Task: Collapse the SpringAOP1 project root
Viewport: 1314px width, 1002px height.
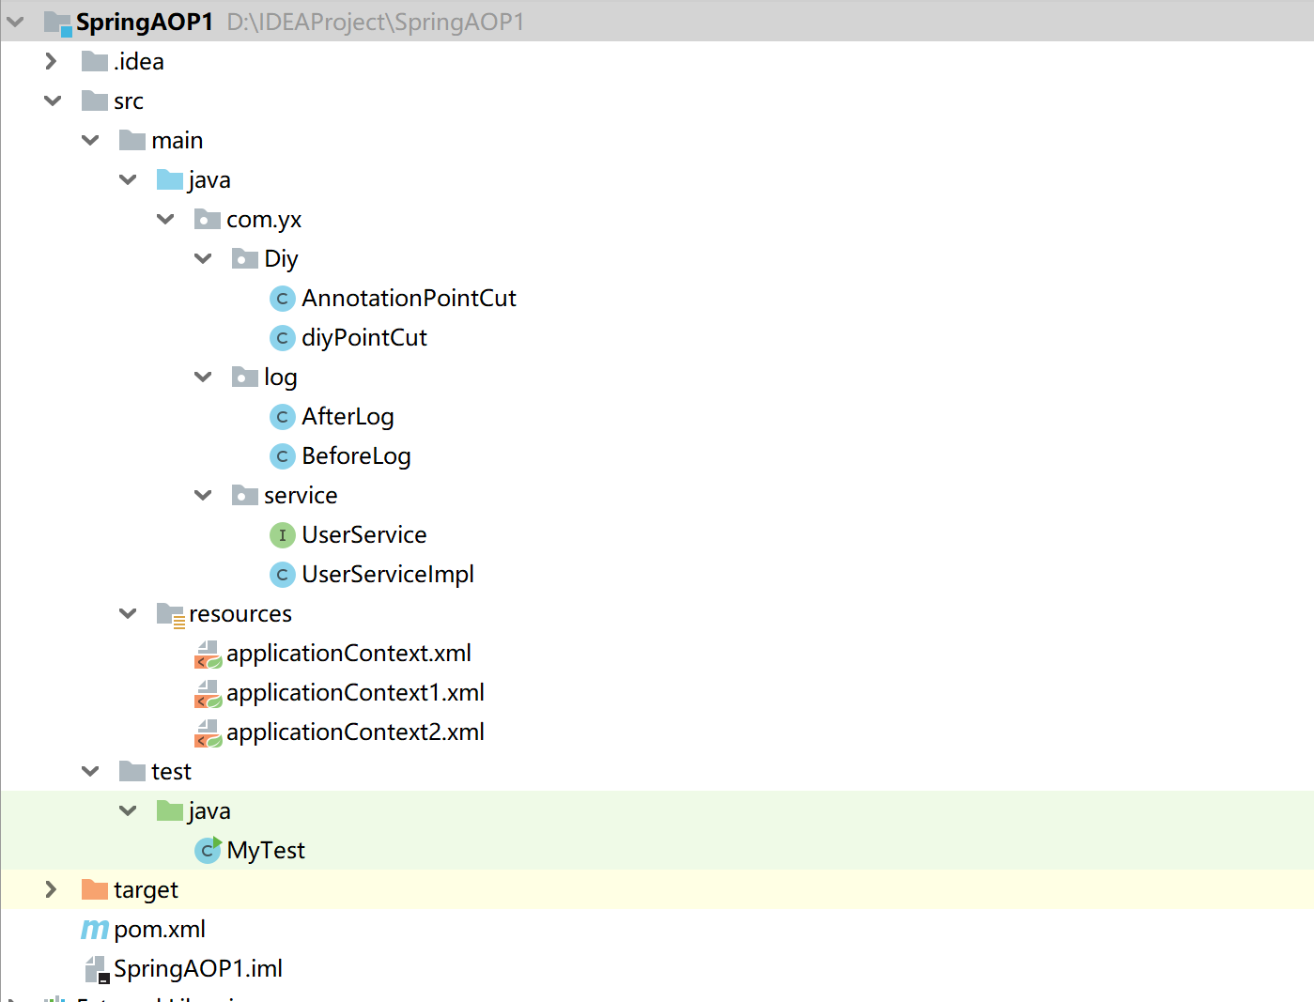Action: coord(16,22)
